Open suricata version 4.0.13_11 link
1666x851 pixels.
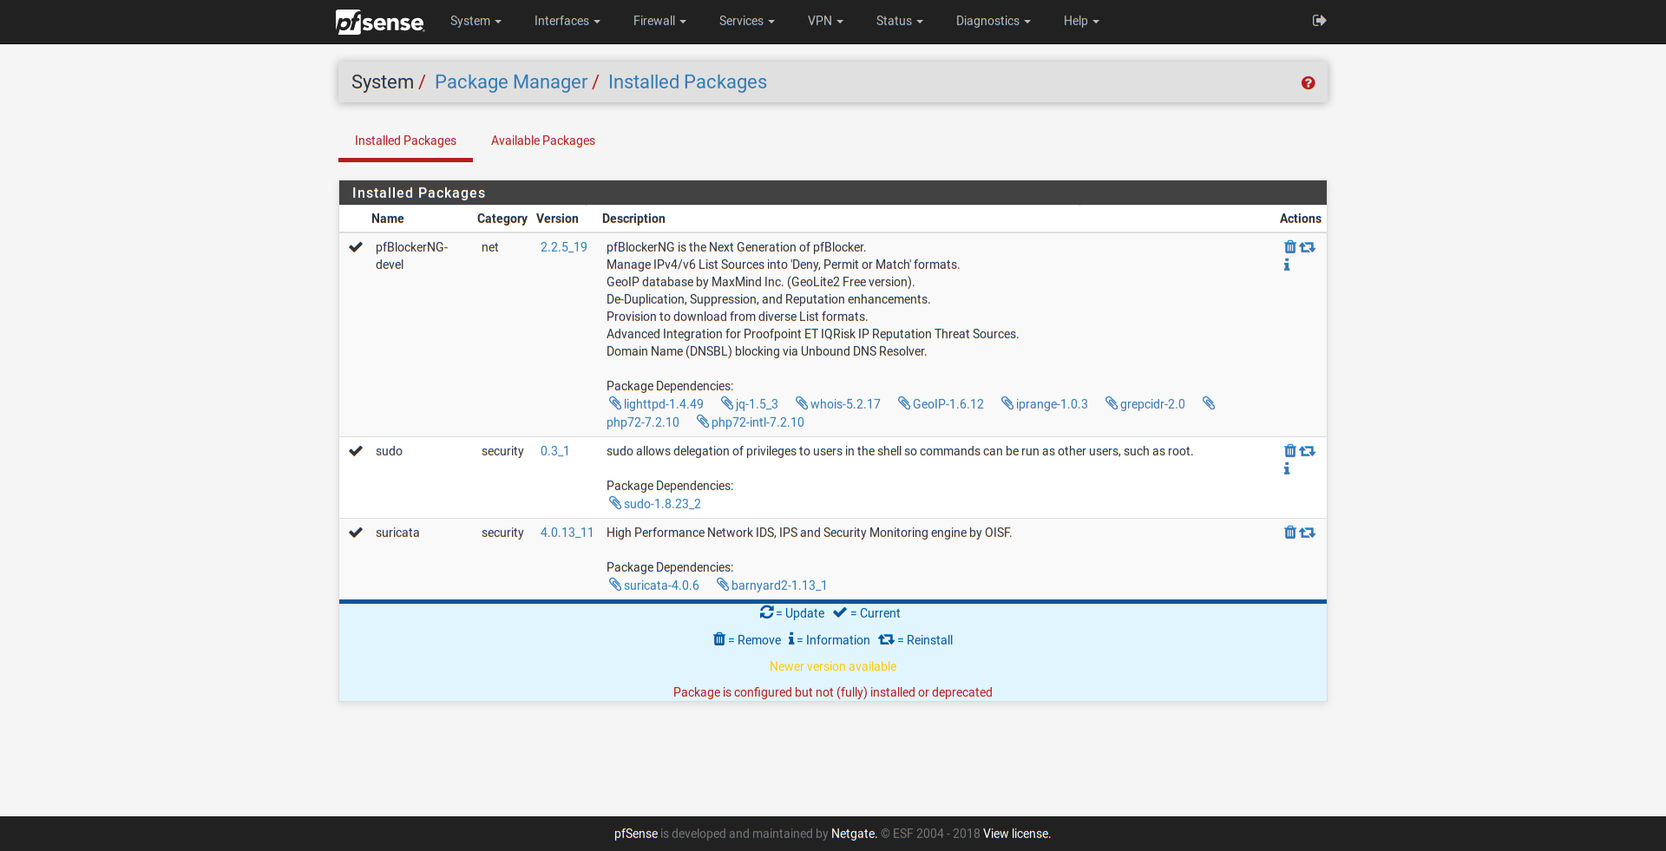click(x=567, y=533)
